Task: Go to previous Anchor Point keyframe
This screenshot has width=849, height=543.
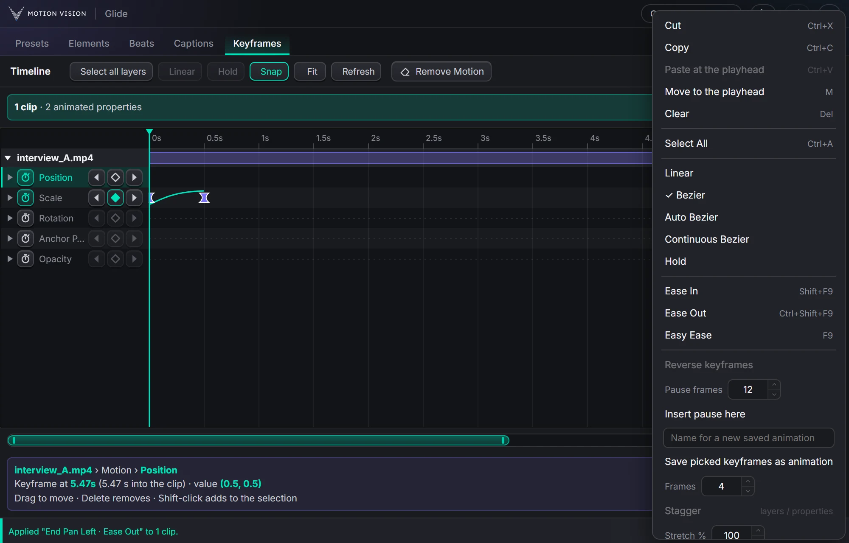Action: click(x=97, y=238)
